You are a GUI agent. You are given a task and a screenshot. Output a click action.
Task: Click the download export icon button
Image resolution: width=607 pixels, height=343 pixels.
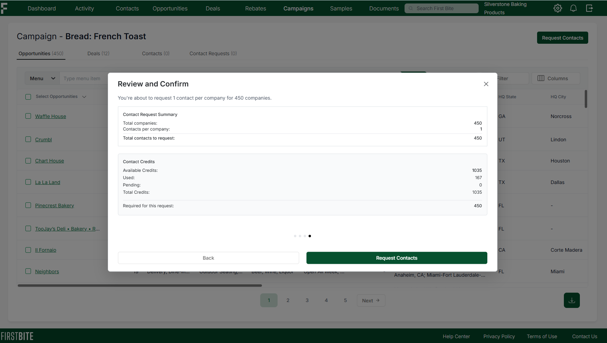(x=572, y=300)
